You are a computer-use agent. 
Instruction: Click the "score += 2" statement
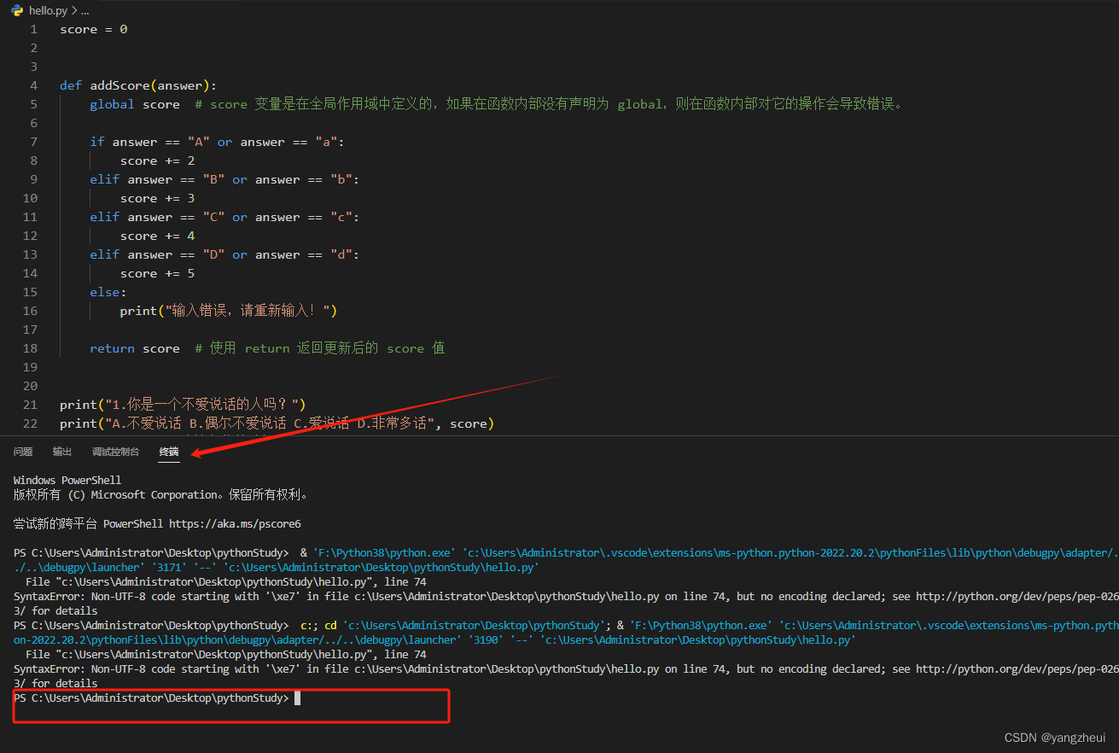158,161
